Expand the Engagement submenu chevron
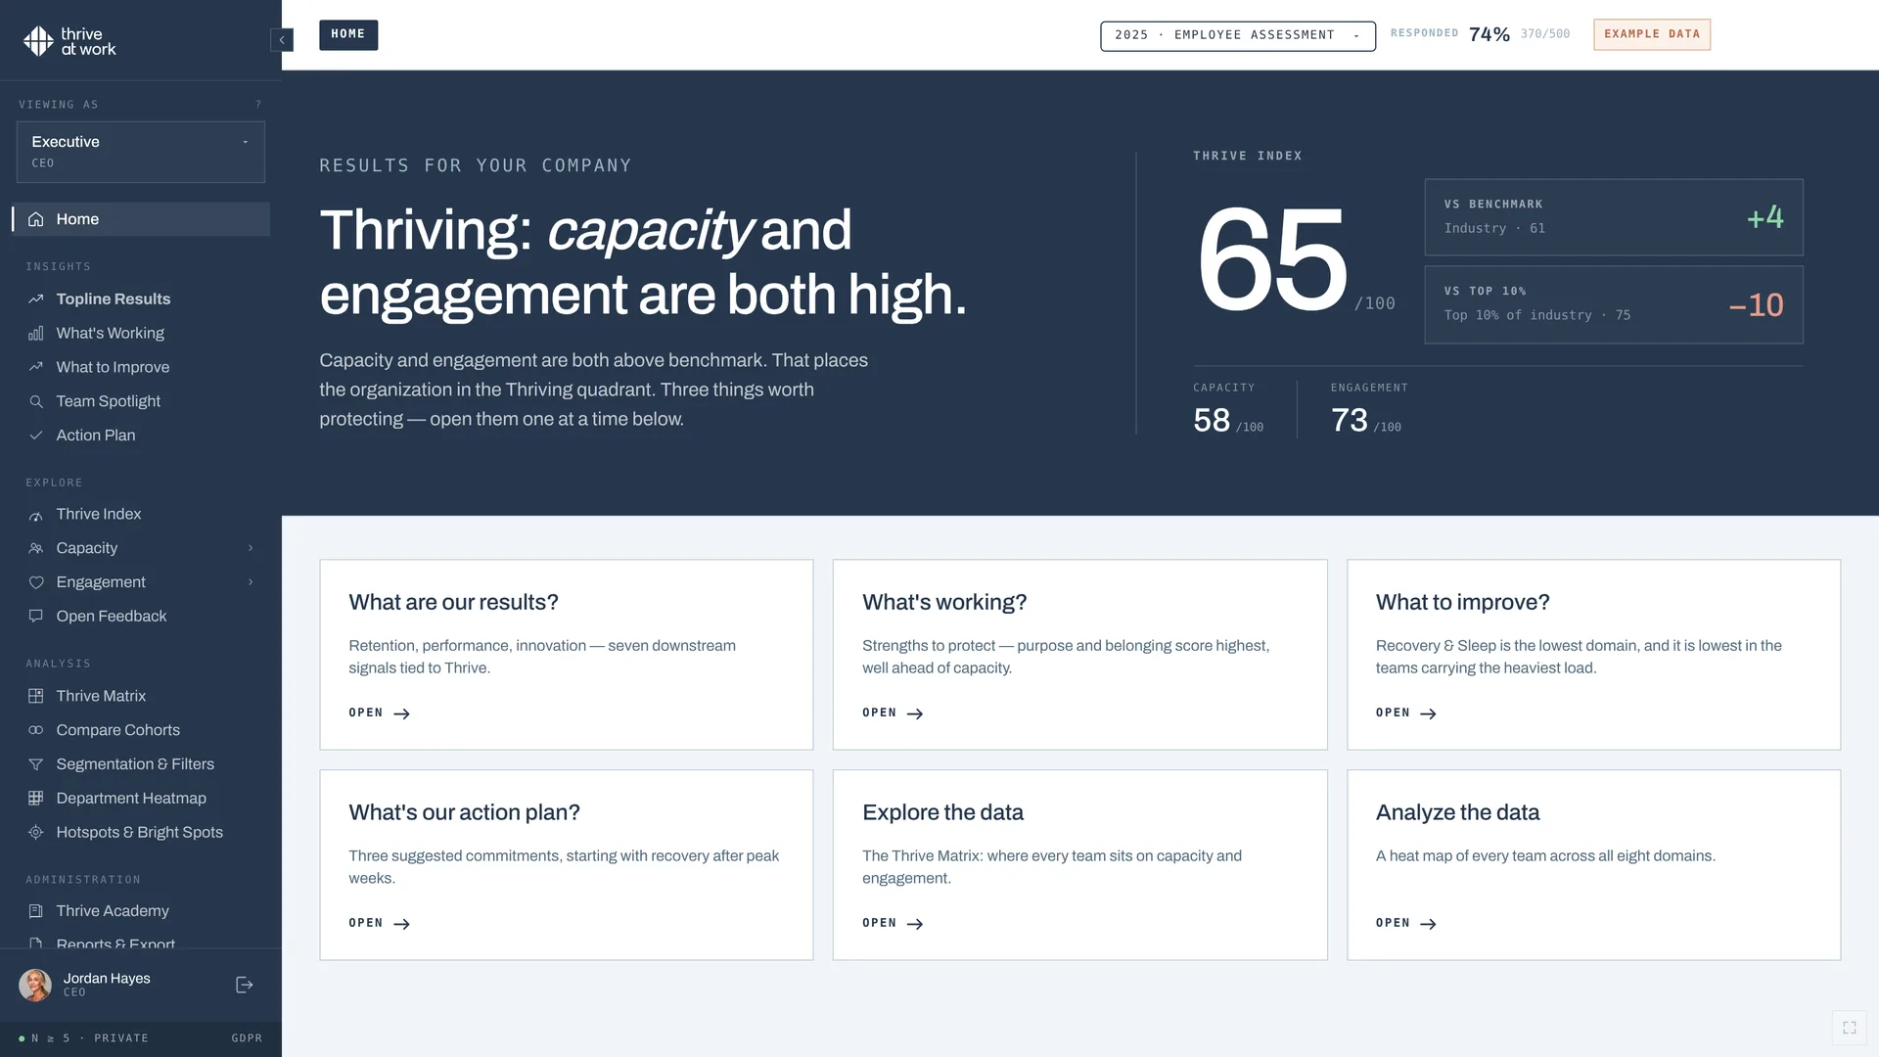 coord(251,582)
